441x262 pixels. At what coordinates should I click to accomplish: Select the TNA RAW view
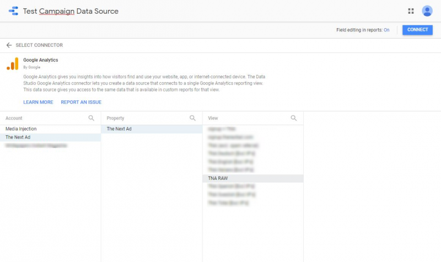253,178
